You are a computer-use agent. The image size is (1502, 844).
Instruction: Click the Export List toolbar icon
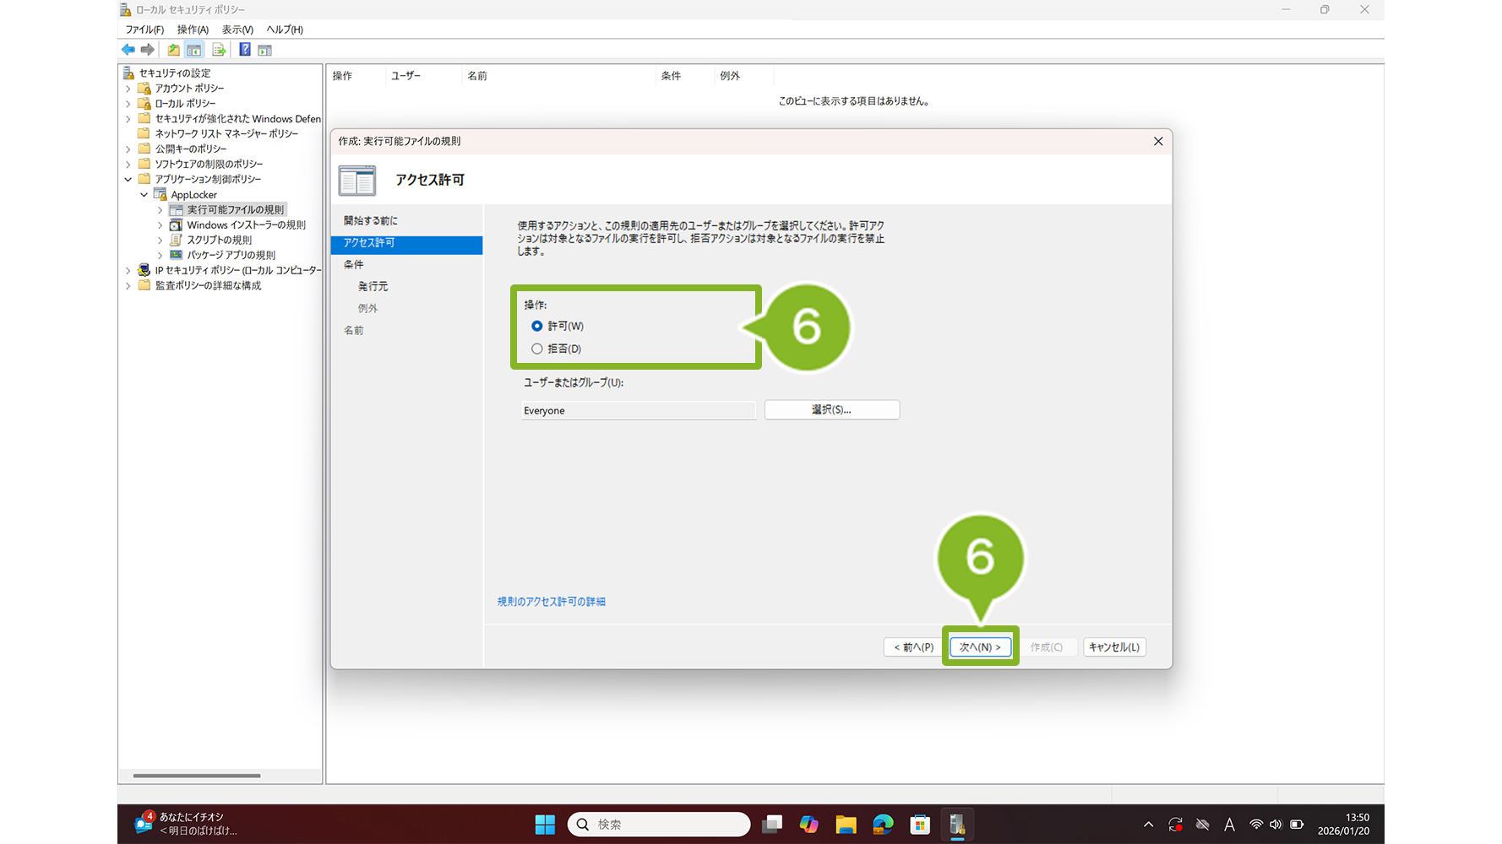219,50
